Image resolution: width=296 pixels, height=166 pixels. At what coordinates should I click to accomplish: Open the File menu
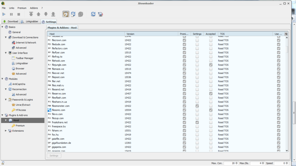tap(4, 8)
